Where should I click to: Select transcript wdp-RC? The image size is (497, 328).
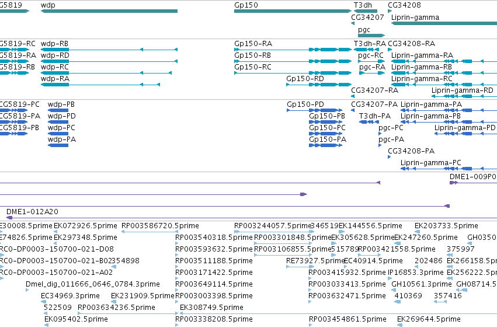106,73
